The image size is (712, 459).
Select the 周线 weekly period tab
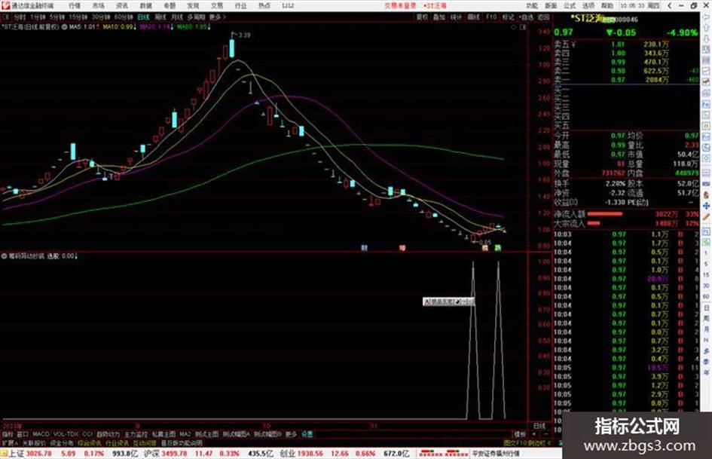click(x=160, y=17)
